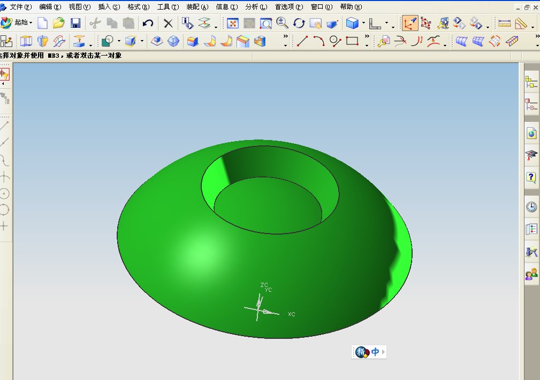Open the Training graduation cap sidebar icon
The height and width of the screenshot is (380, 540).
531,155
